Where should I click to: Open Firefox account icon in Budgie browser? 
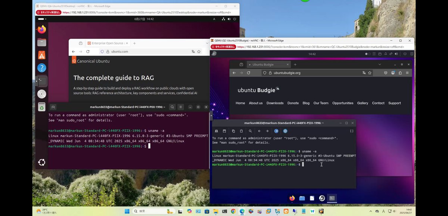pos(393,73)
